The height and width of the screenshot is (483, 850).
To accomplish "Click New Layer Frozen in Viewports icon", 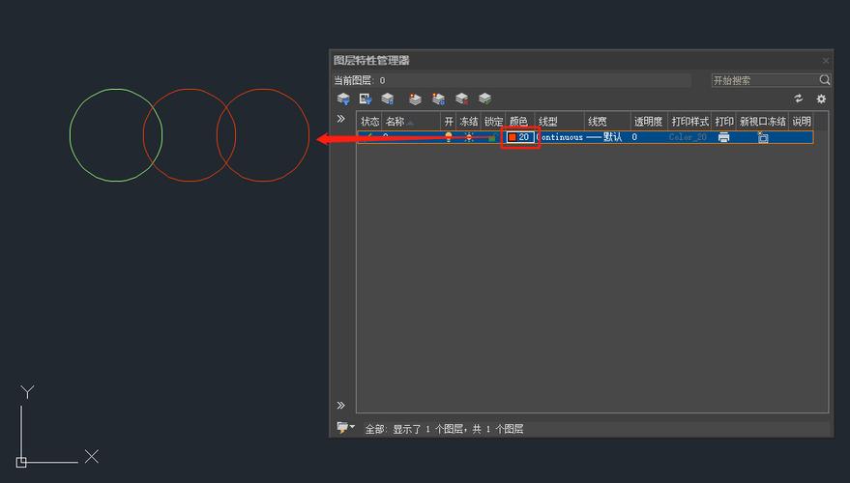I will coord(438,99).
